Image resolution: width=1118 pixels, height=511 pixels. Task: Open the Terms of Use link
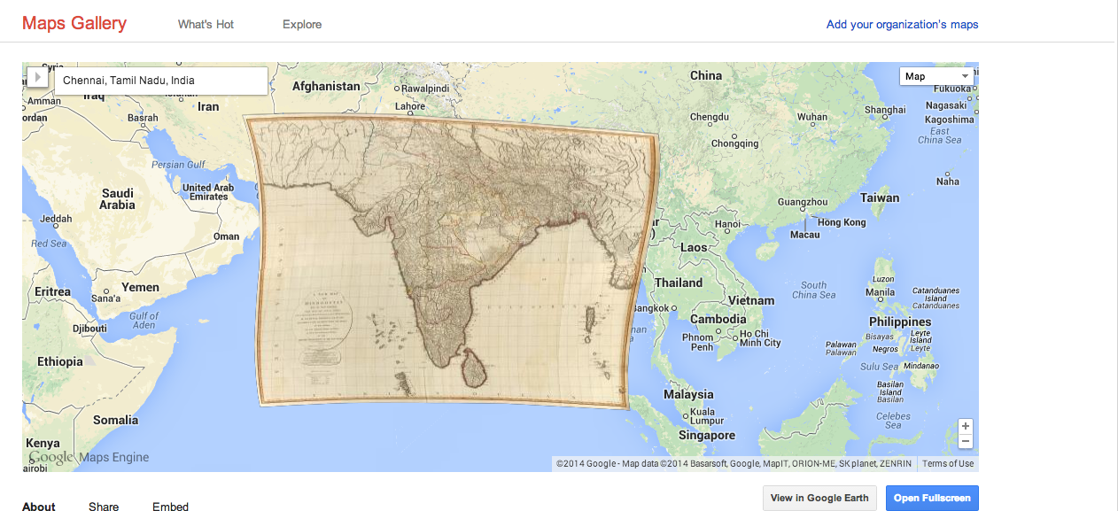[x=947, y=464]
